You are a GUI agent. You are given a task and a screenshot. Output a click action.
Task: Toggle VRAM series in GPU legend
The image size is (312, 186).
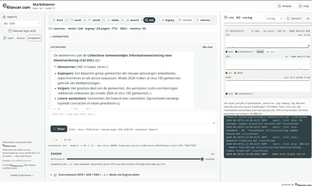click(x=238, y=73)
